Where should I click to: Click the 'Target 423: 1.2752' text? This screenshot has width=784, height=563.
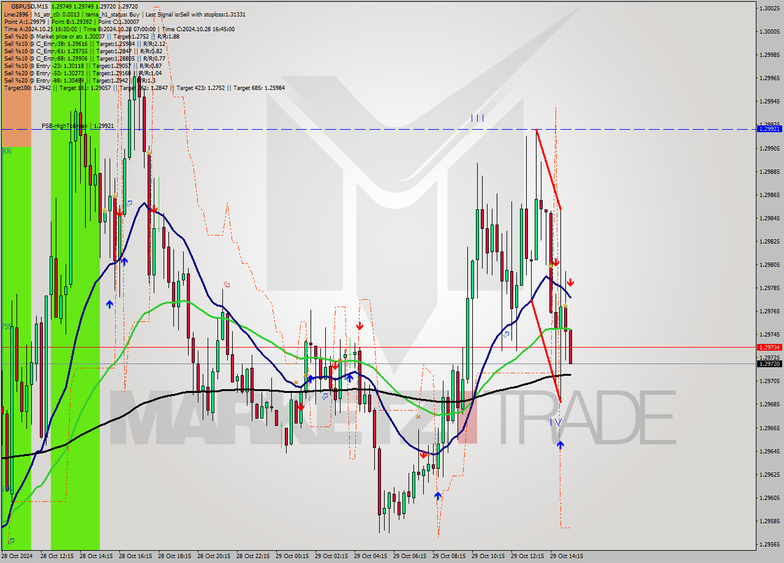pos(201,88)
